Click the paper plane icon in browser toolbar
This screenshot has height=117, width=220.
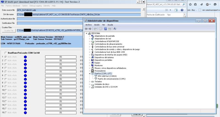coord(201,4)
